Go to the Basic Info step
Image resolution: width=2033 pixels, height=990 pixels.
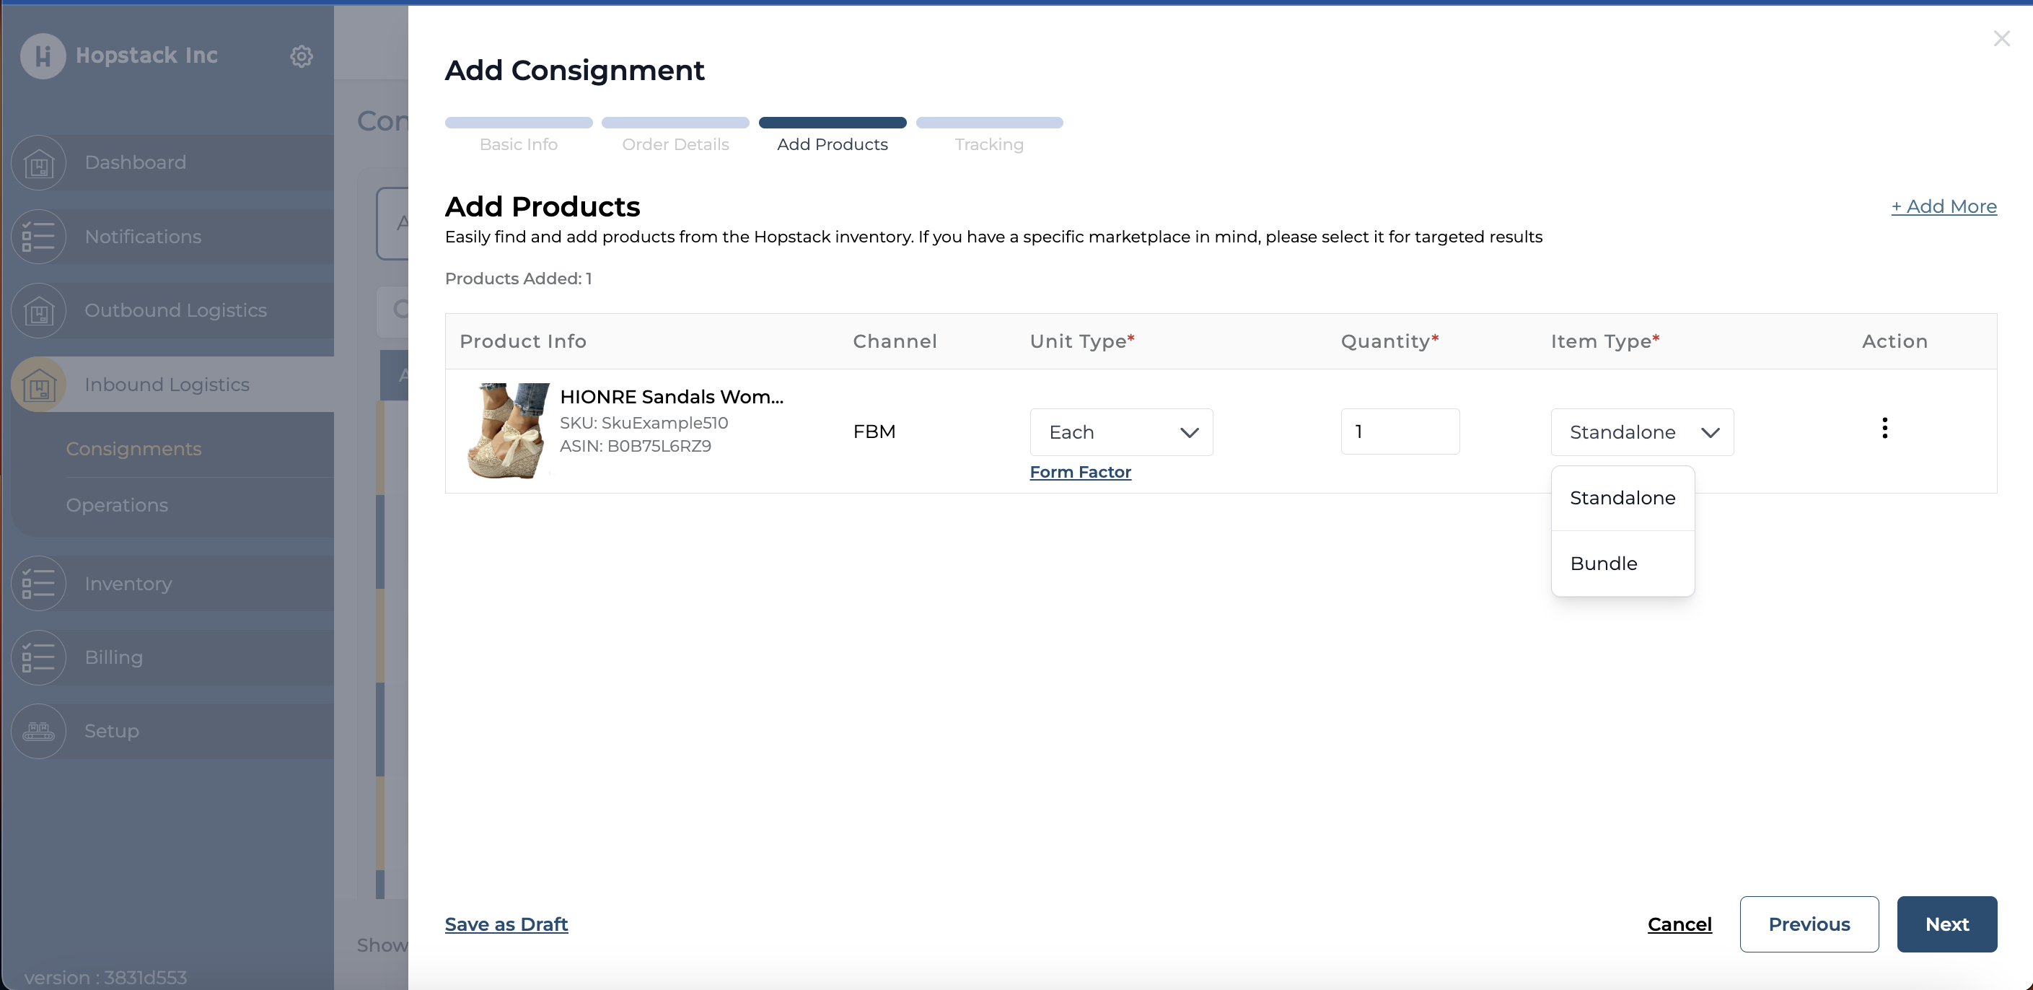coord(519,144)
